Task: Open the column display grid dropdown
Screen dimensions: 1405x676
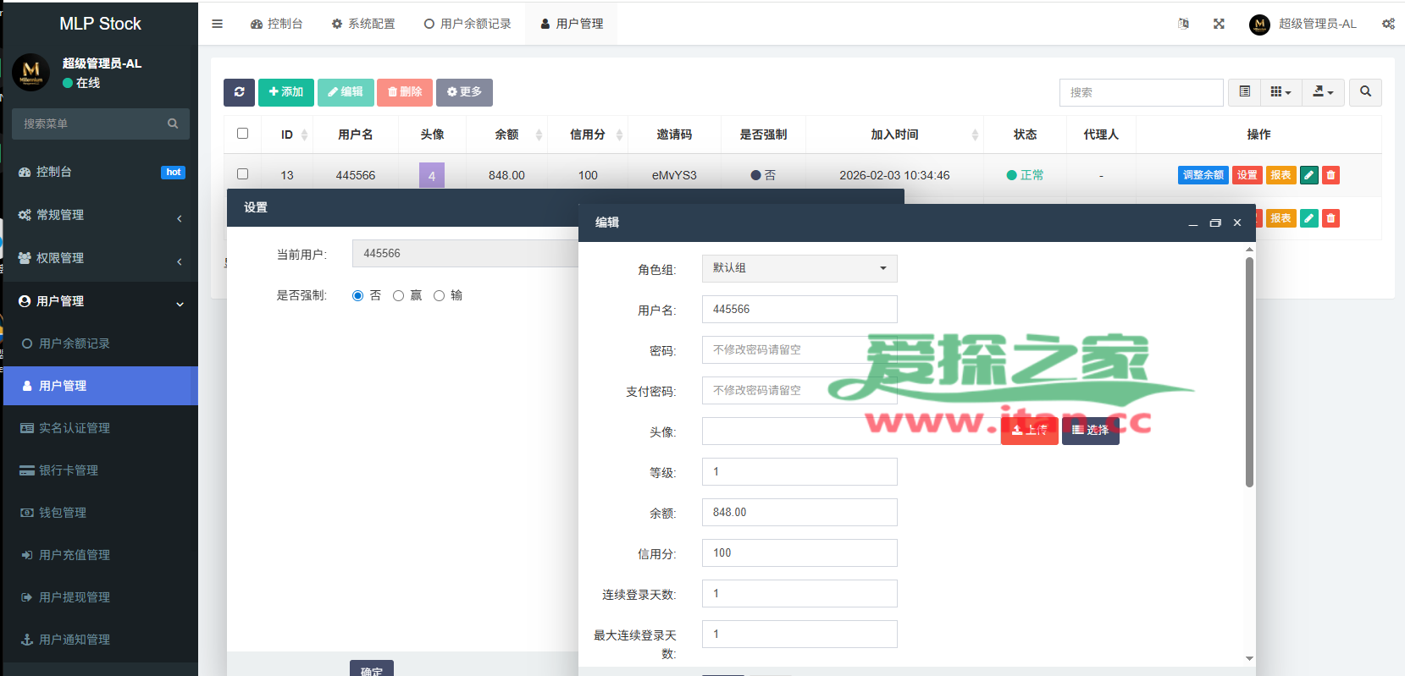Action: coord(1281,92)
